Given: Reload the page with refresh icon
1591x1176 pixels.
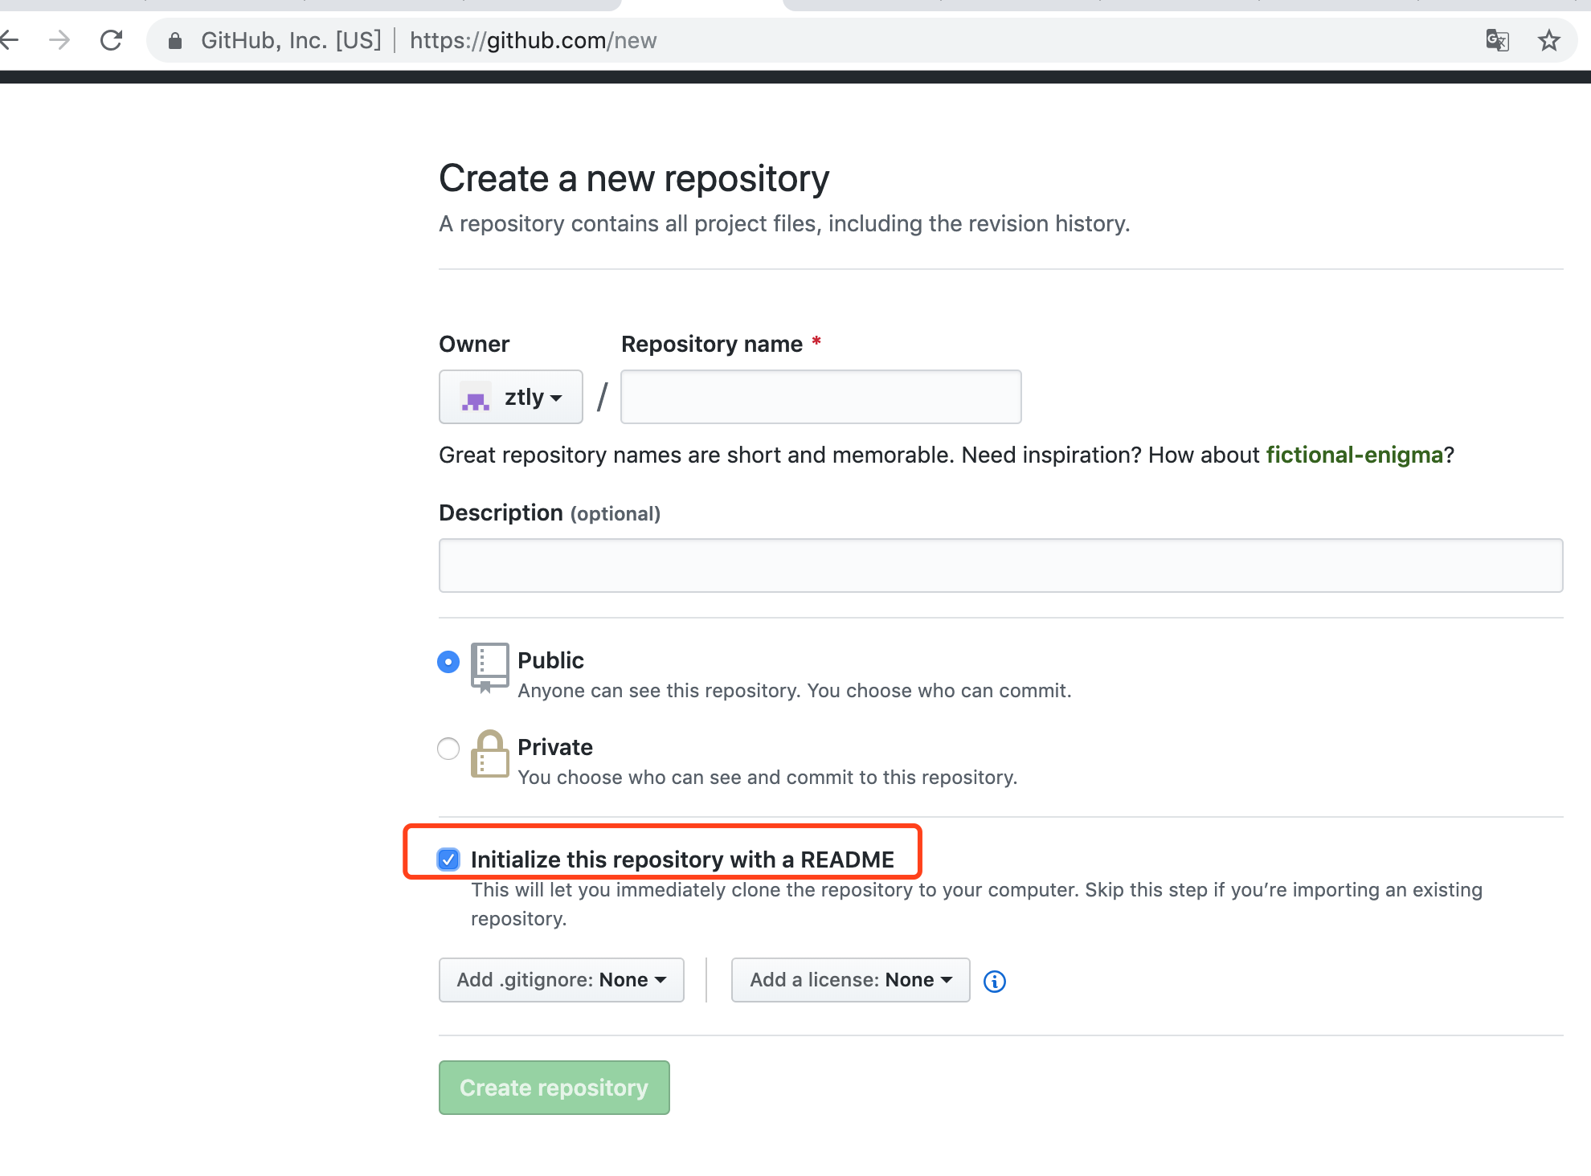Looking at the screenshot, I should click(111, 40).
